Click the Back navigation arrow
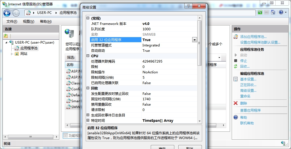The height and width of the screenshot is (149, 291). point(7,13)
